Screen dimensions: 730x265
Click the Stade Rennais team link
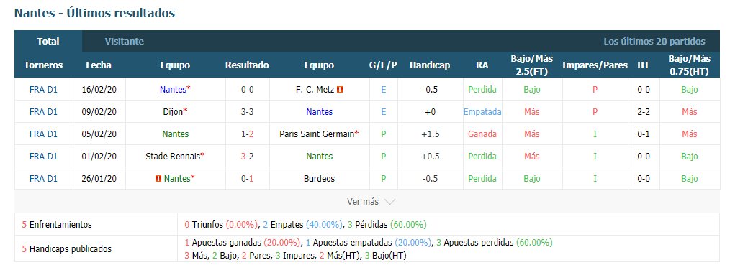tap(173, 157)
